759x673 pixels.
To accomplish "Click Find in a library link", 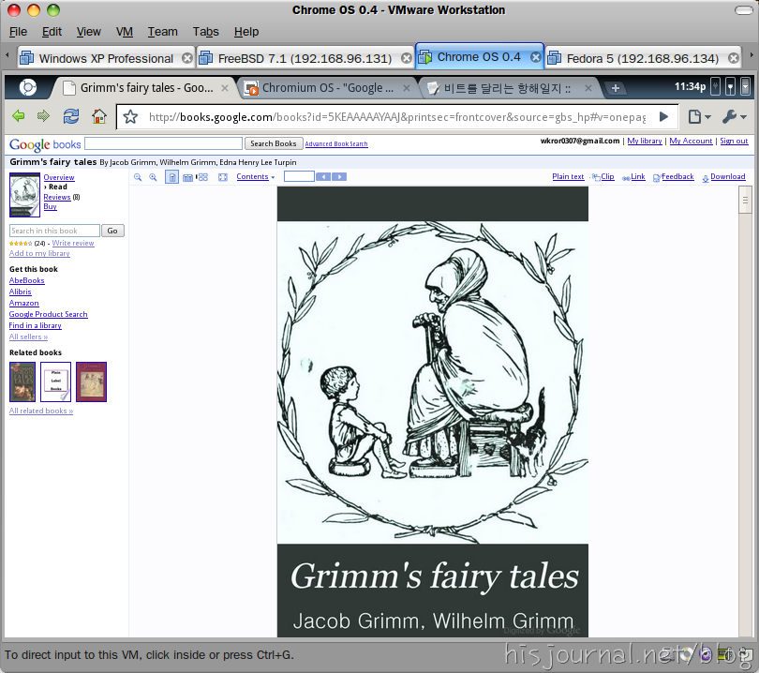I will 36,325.
